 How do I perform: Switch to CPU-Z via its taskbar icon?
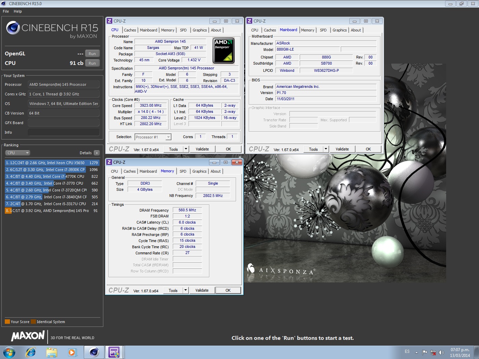tap(114, 352)
